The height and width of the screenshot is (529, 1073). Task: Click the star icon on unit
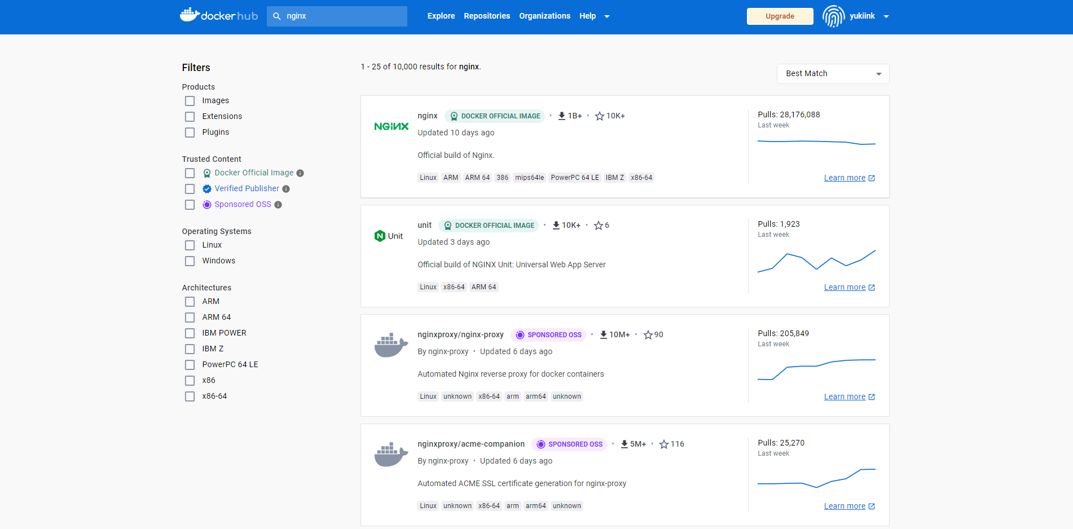[x=599, y=225]
